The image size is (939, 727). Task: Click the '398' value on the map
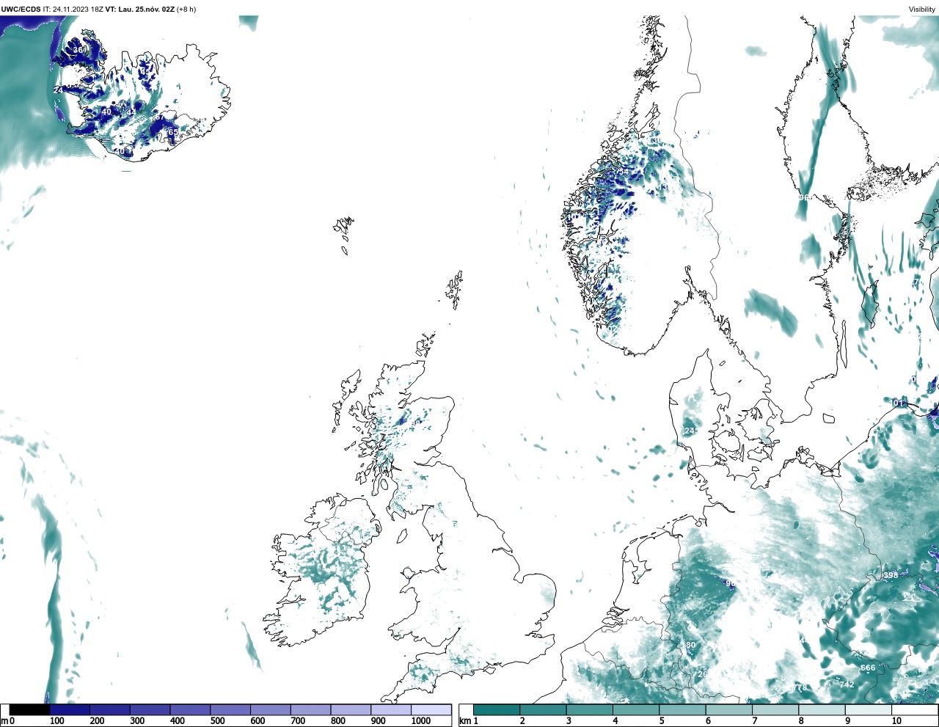[x=891, y=575]
